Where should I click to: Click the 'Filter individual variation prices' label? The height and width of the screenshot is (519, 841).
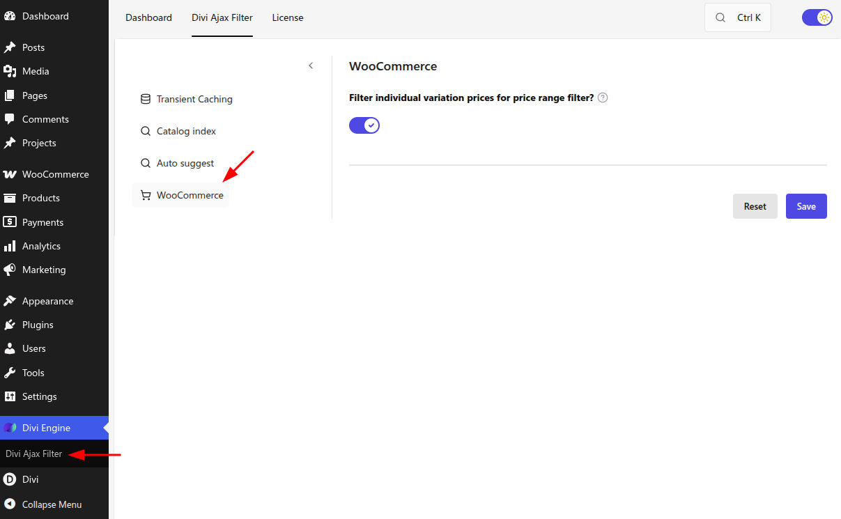[x=472, y=98]
